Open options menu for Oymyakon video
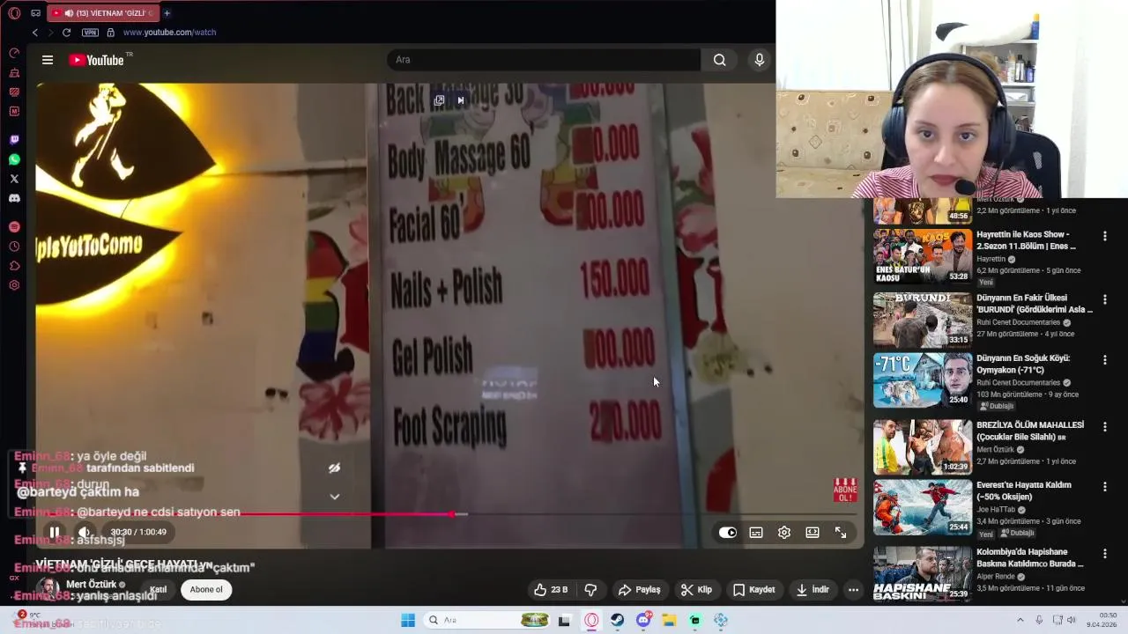The height and width of the screenshot is (634, 1128). pyautogui.click(x=1104, y=360)
